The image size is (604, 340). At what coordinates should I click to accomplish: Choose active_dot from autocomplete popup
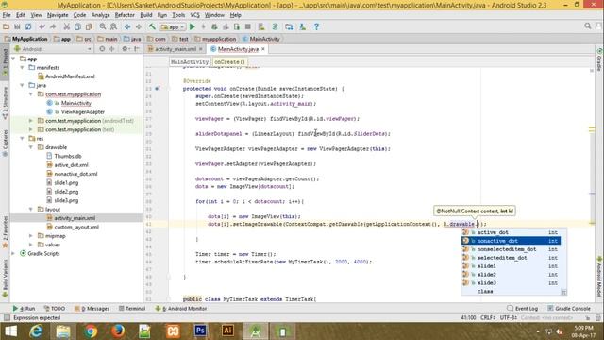coord(512,232)
